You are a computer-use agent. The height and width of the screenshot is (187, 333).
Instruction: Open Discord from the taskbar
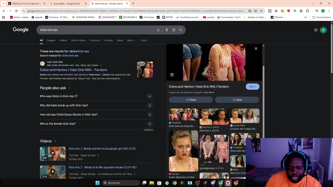pyautogui.click(x=213, y=183)
